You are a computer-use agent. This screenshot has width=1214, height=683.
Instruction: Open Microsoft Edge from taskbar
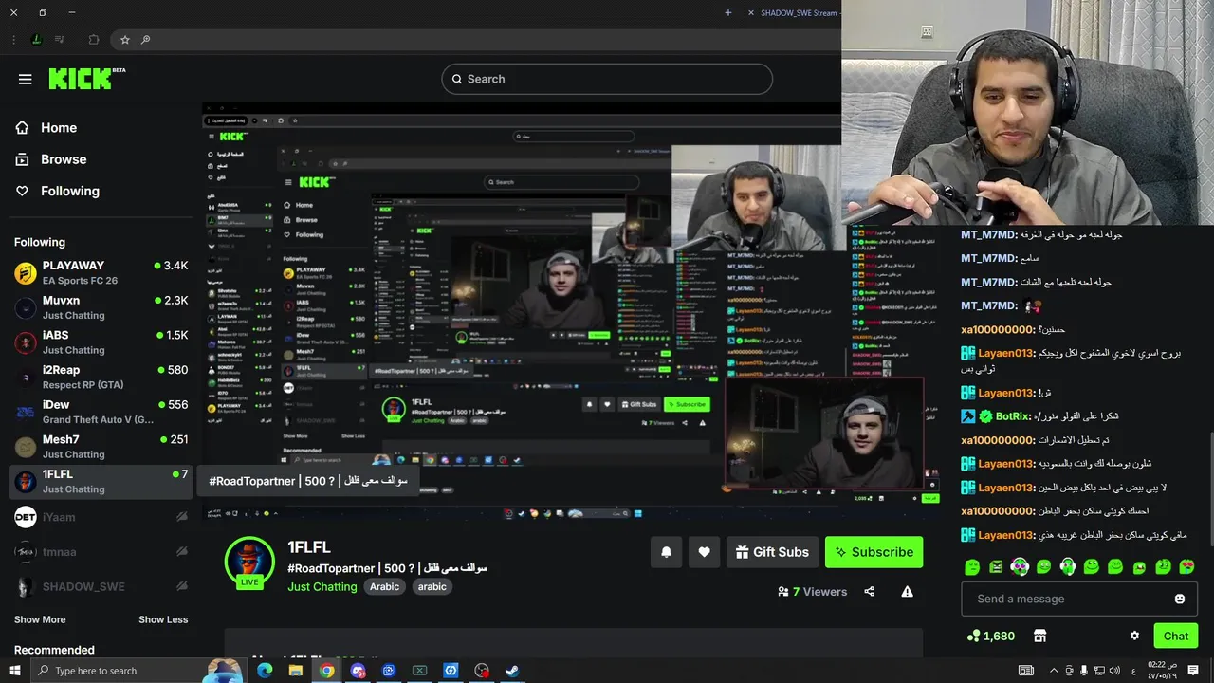(265, 671)
